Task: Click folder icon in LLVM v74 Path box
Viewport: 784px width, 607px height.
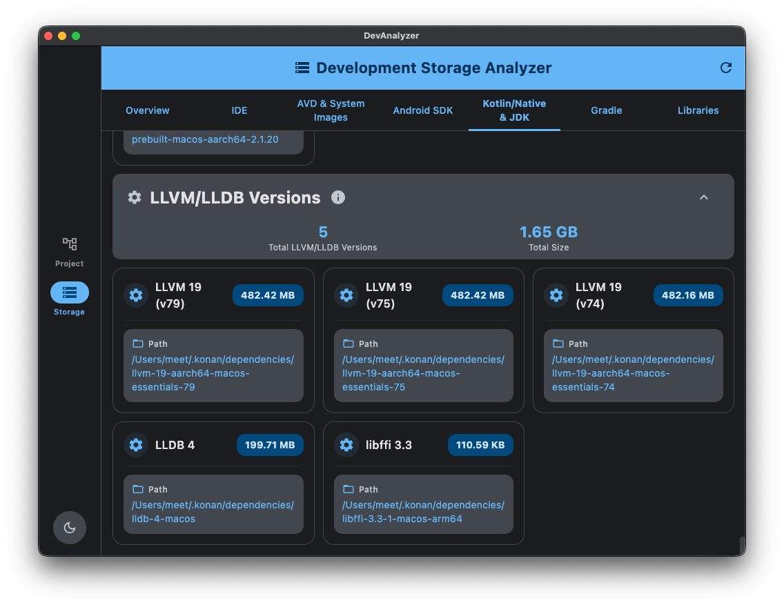Action: [x=558, y=344]
